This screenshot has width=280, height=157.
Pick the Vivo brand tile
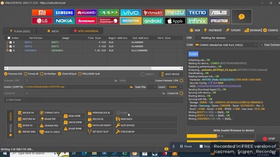pyautogui.click(x=130, y=13)
